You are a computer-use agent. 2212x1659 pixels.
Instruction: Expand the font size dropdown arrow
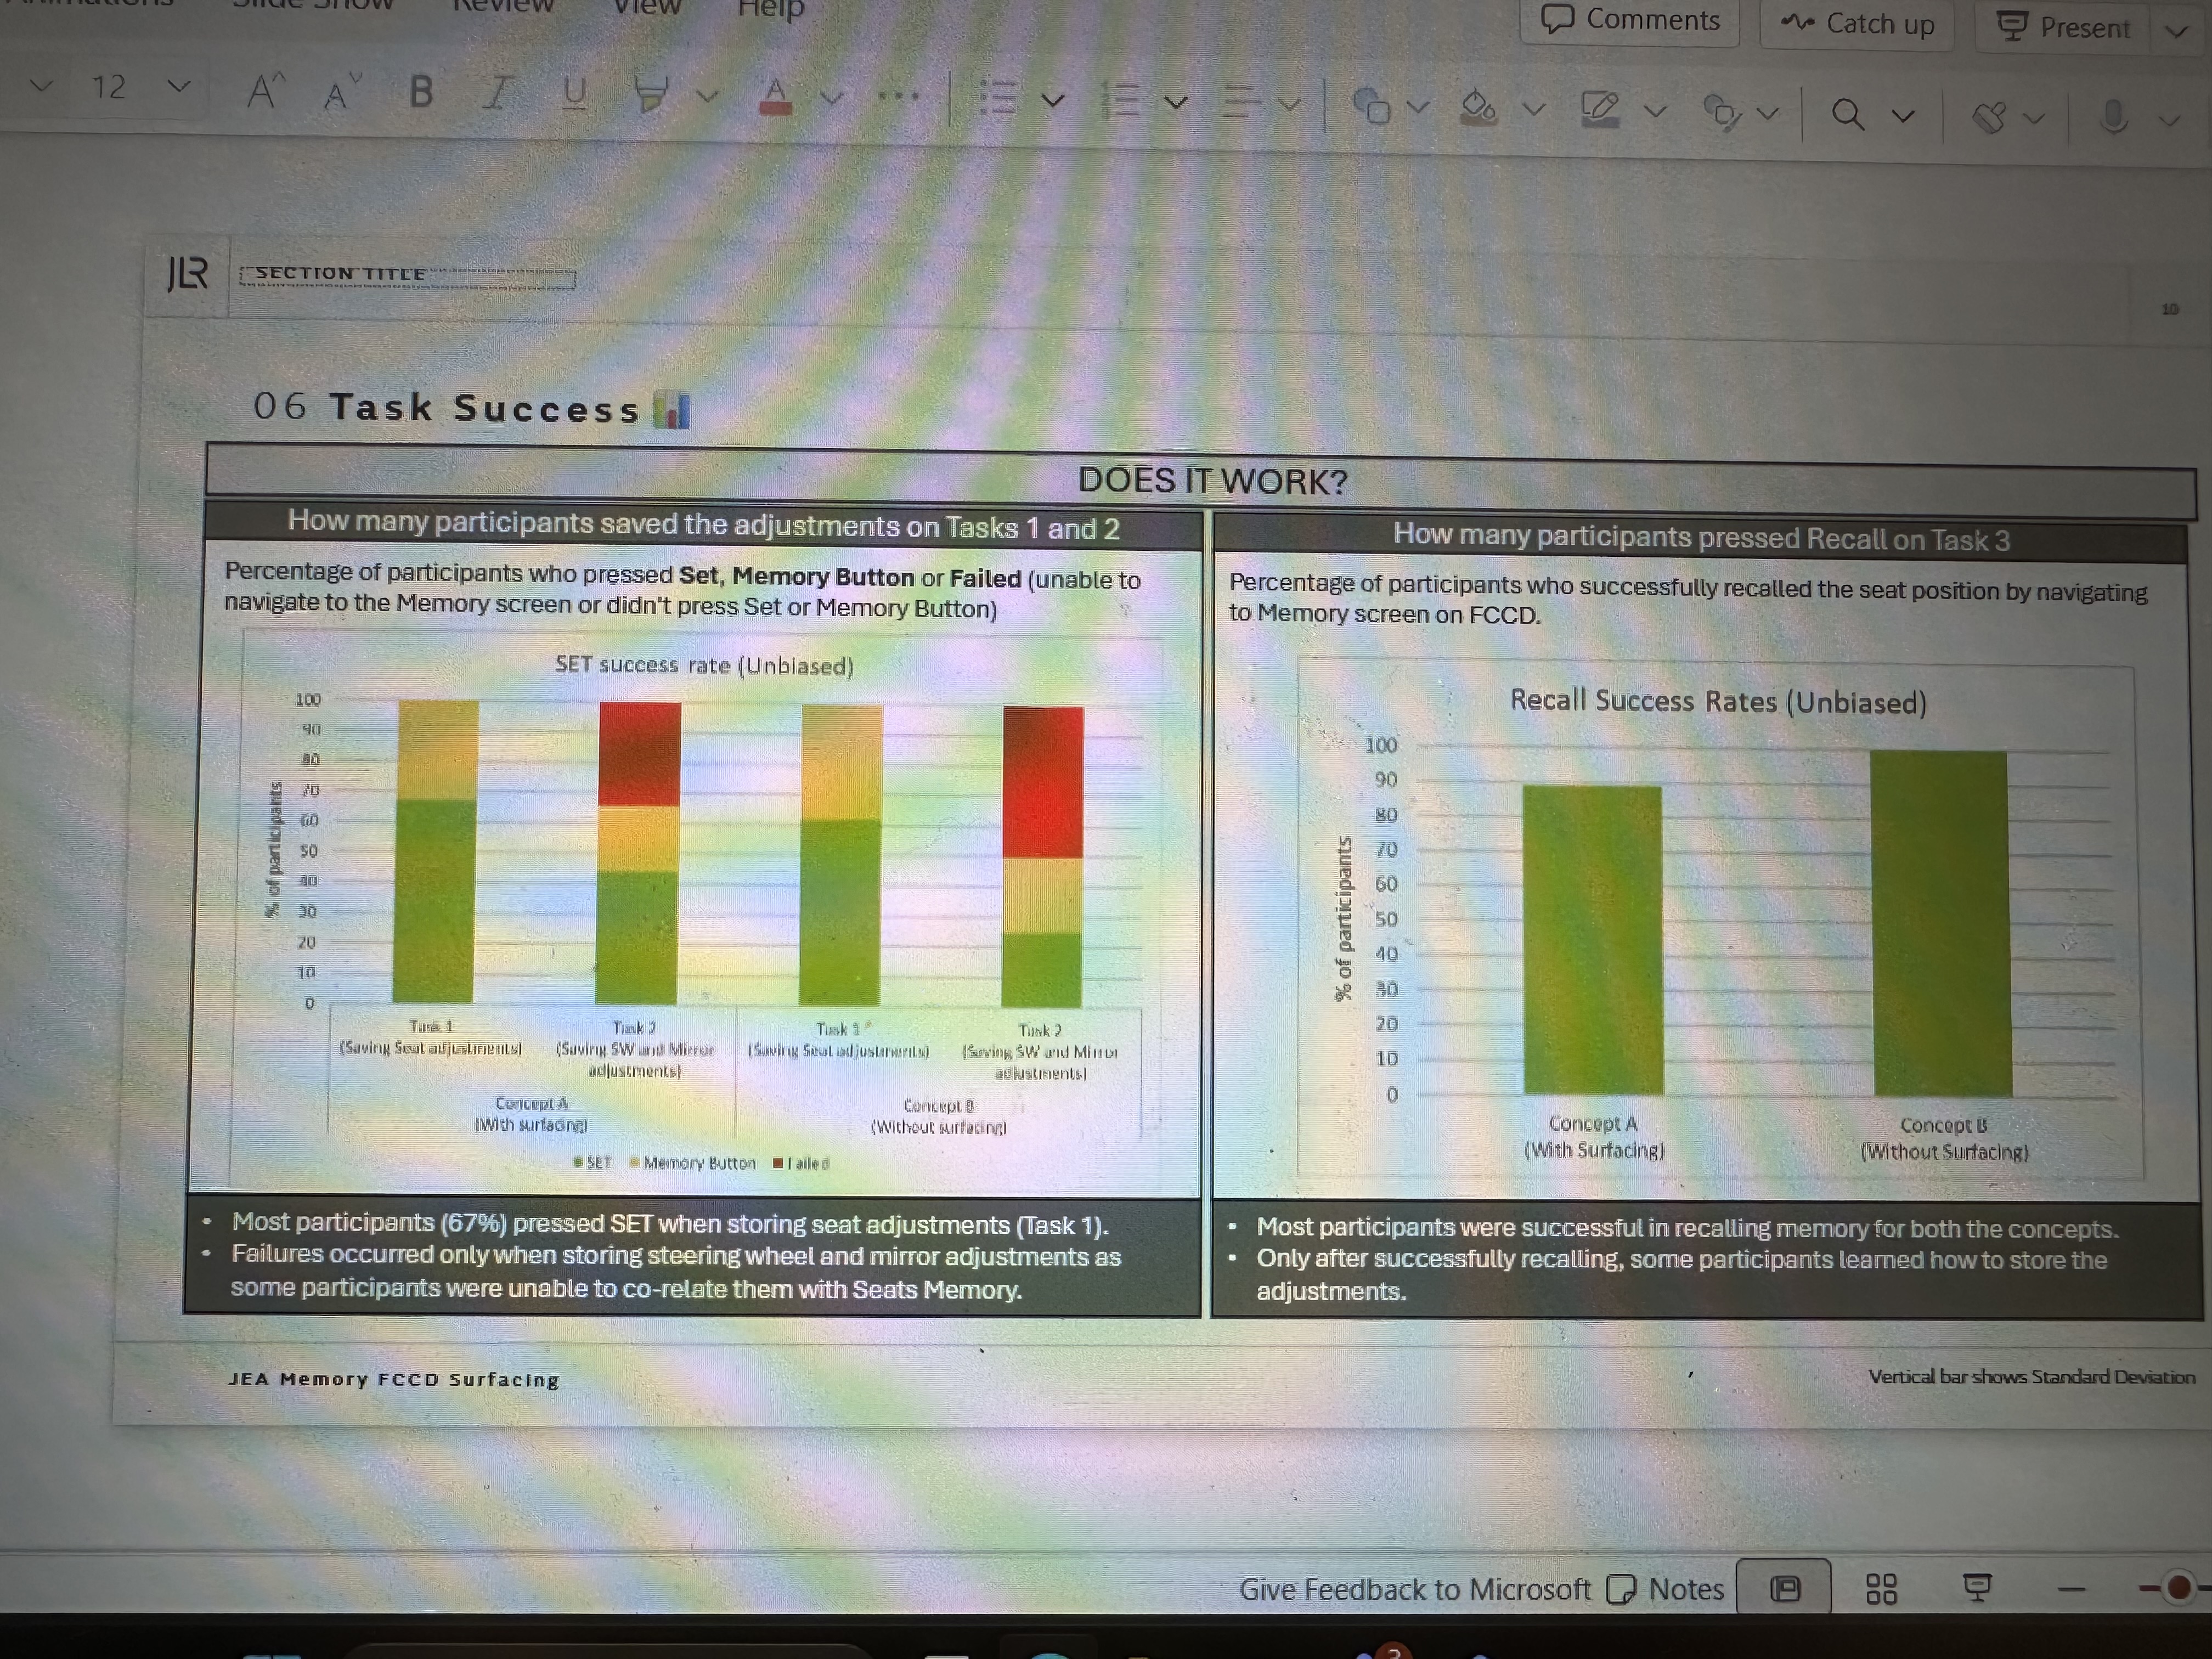tap(179, 87)
